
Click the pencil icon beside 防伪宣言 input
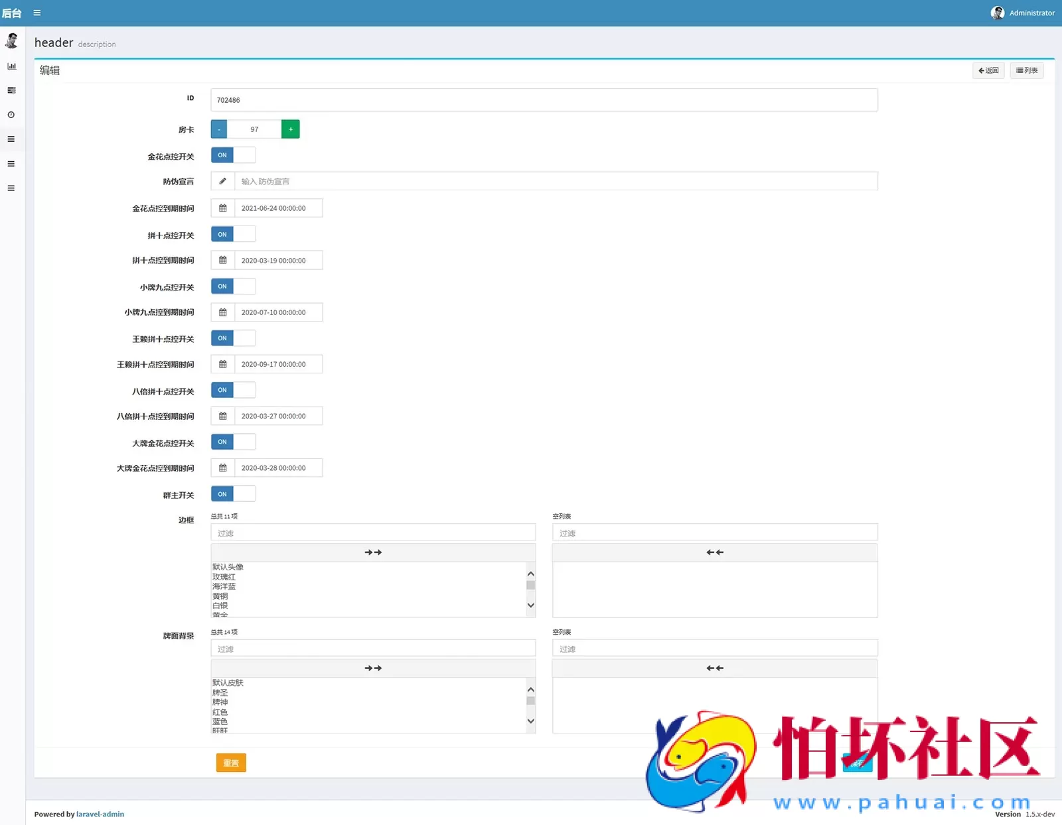[x=222, y=180]
